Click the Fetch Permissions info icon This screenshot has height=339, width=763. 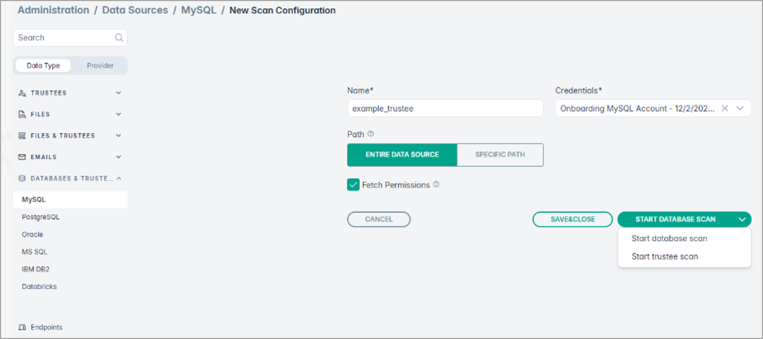tap(436, 185)
